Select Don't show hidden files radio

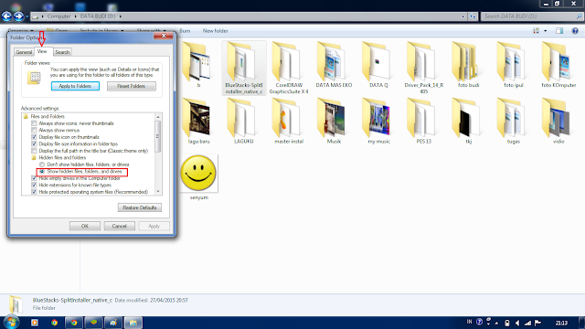click(42, 164)
